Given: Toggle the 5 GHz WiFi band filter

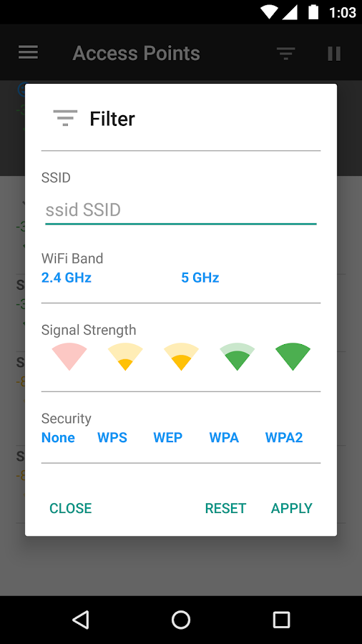Looking at the screenshot, I should pos(200,278).
